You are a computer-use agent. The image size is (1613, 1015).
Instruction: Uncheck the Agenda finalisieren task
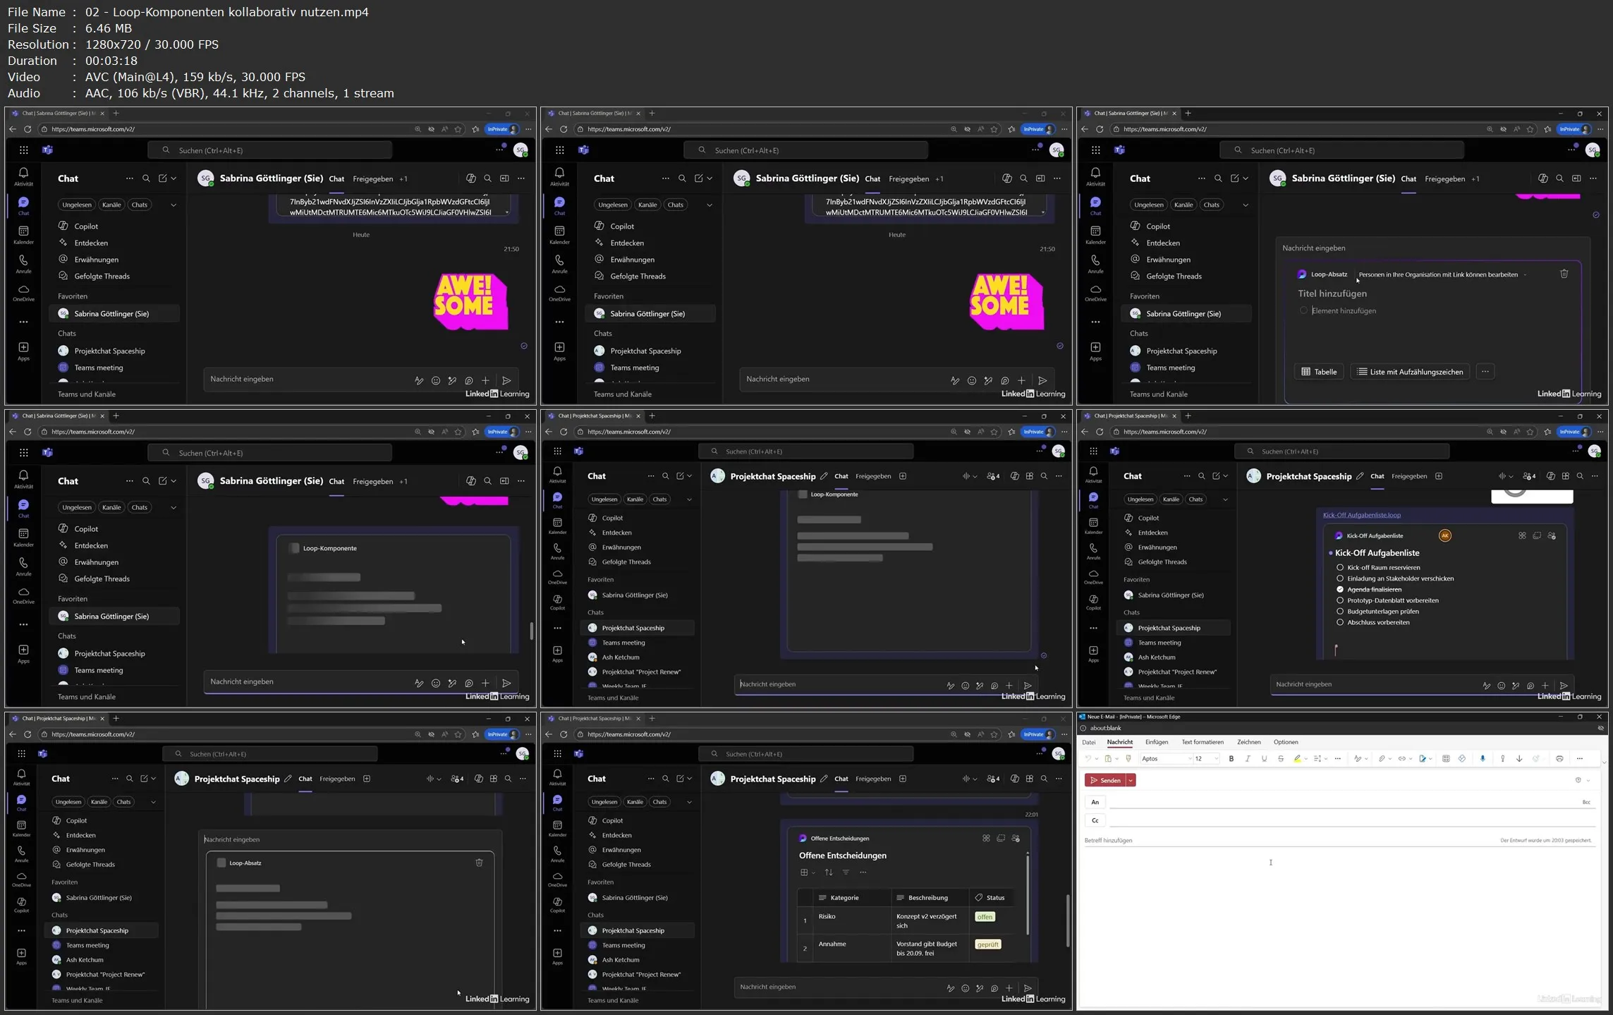pos(1340,589)
